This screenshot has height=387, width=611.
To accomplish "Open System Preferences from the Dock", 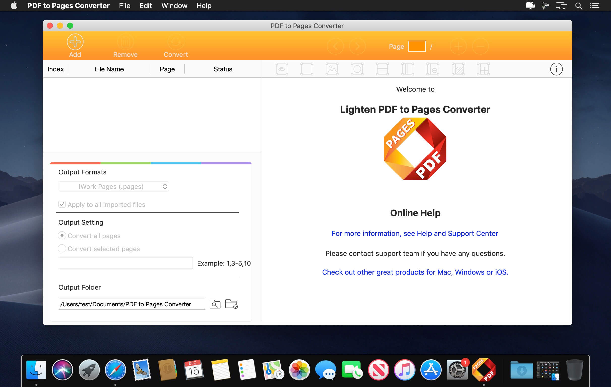I will (457, 370).
